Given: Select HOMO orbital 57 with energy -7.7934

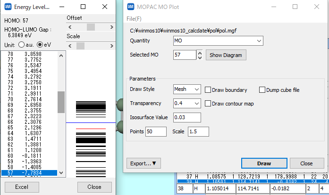Looking at the screenshot, I should [x=29, y=173].
